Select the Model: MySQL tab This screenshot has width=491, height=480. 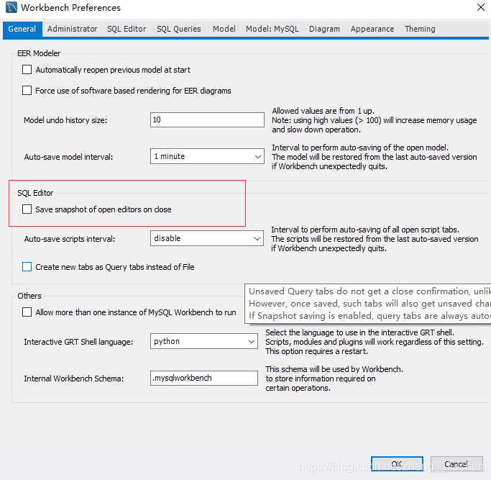click(272, 29)
